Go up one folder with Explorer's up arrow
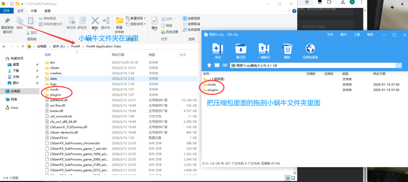The image size is (408, 182). (x=23, y=46)
